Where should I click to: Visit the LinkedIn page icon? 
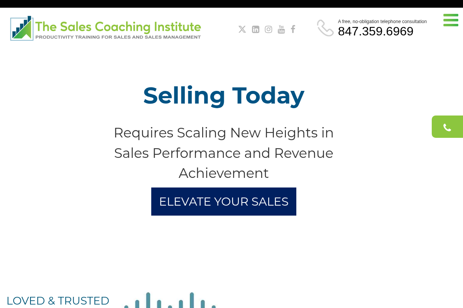(255, 29)
